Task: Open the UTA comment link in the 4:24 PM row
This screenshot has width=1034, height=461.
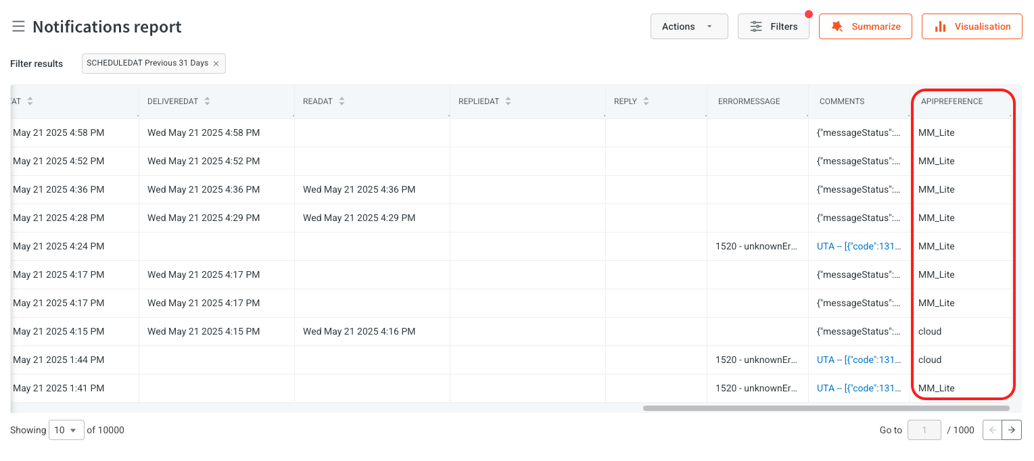Action: [859, 246]
